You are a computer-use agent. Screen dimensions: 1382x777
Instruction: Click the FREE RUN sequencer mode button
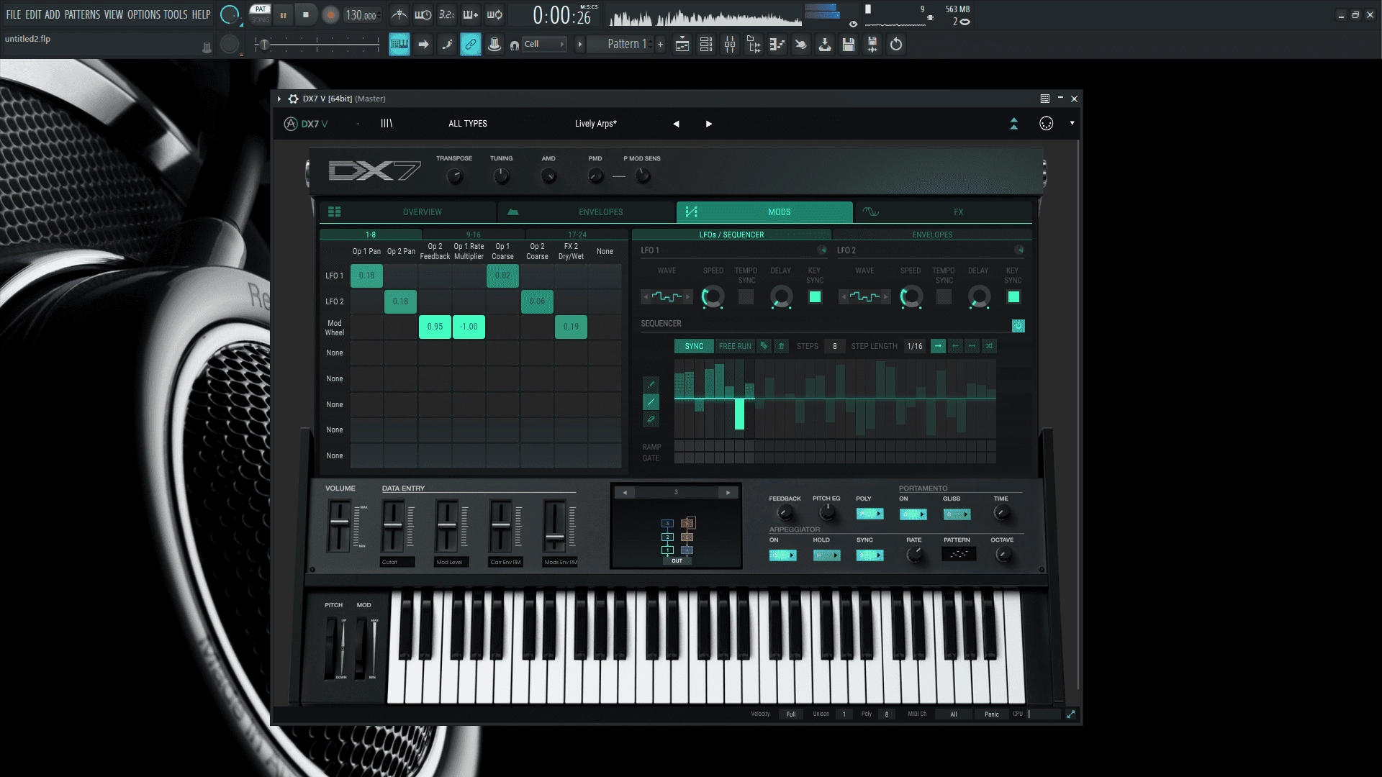[x=735, y=346]
